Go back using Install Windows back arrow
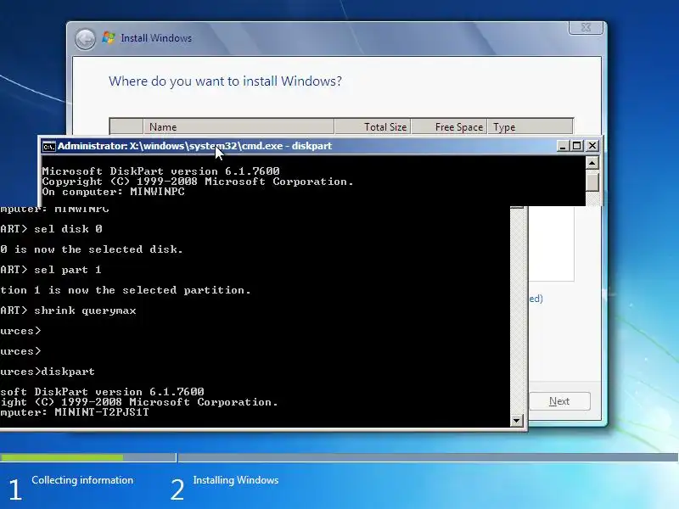Screen dimensions: 679x509 click(x=85, y=39)
